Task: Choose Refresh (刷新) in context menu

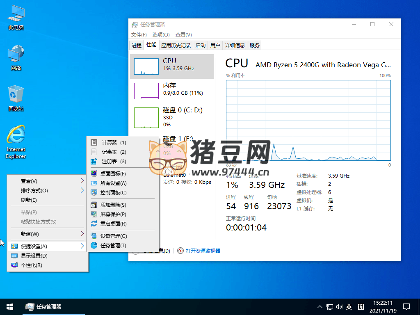Action: [29, 200]
